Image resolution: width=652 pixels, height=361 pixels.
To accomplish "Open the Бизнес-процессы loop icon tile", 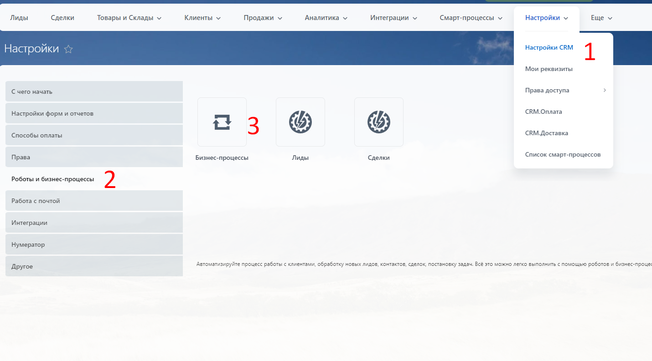I will tap(222, 122).
